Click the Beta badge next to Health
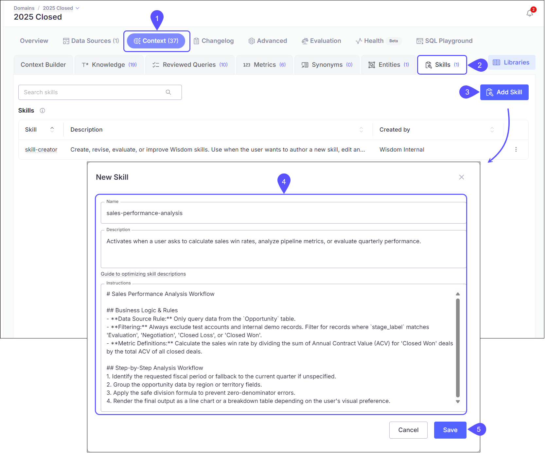The width and height of the screenshot is (547, 454). (x=394, y=41)
